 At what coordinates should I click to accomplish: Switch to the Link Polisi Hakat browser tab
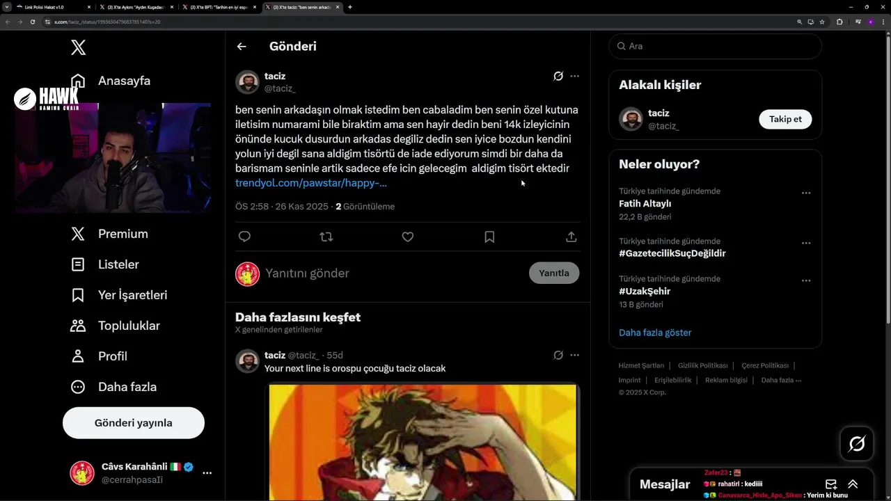(x=47, y=7)
